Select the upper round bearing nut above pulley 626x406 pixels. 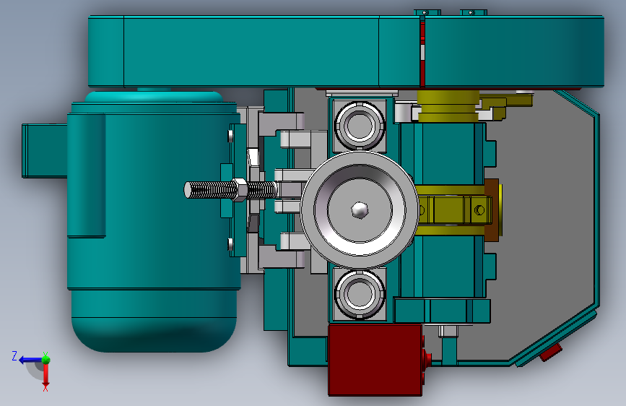(x=360, y=125)
